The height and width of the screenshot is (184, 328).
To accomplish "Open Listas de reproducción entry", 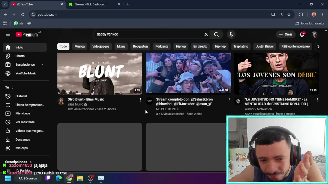I will click(x=25, y=105).
